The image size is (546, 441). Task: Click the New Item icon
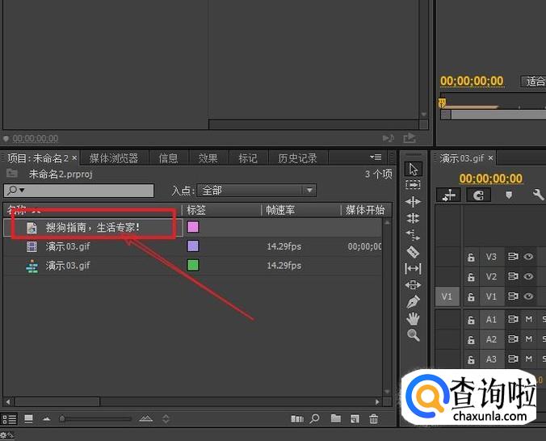(x=355, y=418)
